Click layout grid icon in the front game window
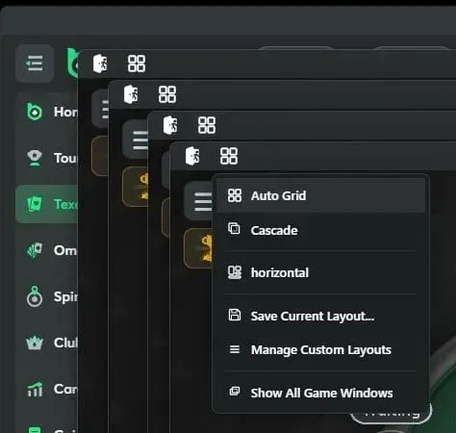Screen dimensions: 456x433 point(229,156)
